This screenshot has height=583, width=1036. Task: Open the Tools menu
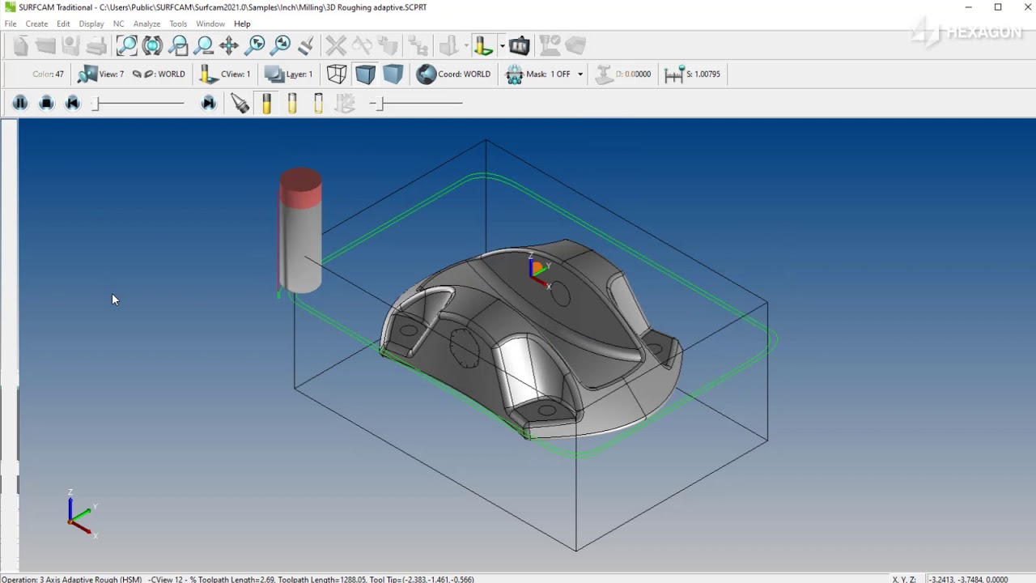point(178,23)
